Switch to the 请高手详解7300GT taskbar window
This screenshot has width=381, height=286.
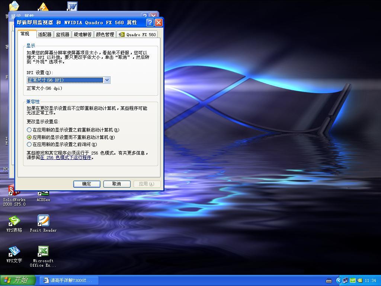click(69, 280)
